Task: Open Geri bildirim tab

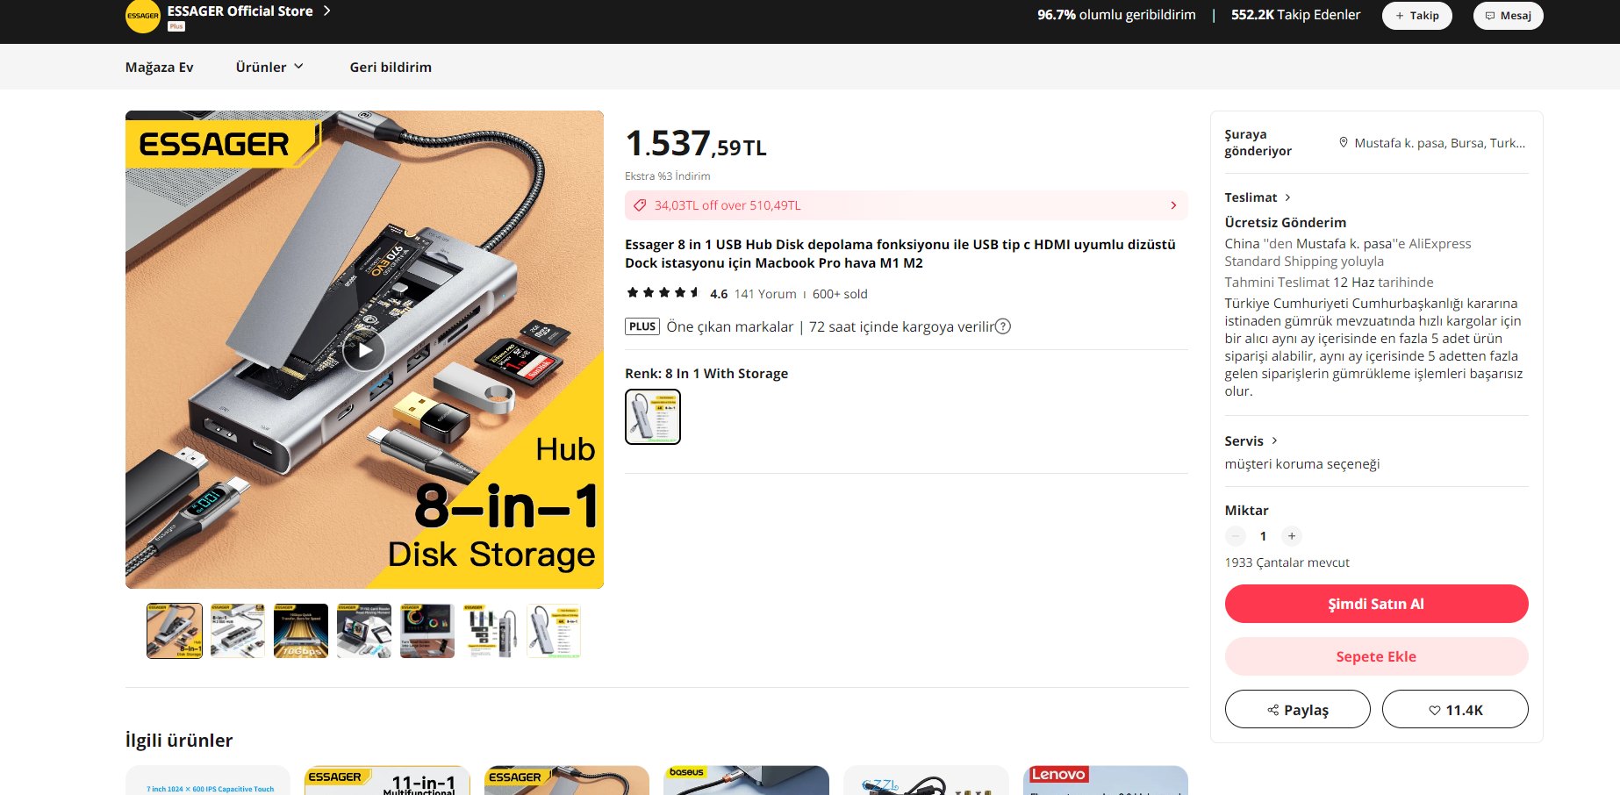Action: click(x=391, y=67)
